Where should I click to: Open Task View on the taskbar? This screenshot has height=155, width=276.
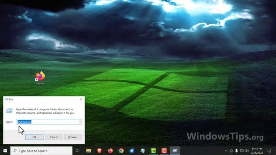[x=78, y=151]
